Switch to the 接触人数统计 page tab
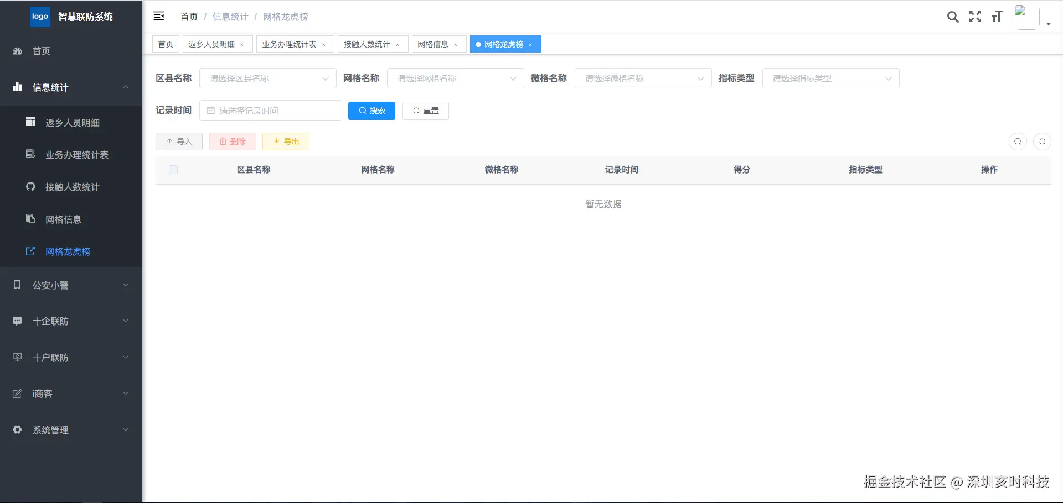 coord(373,44)
